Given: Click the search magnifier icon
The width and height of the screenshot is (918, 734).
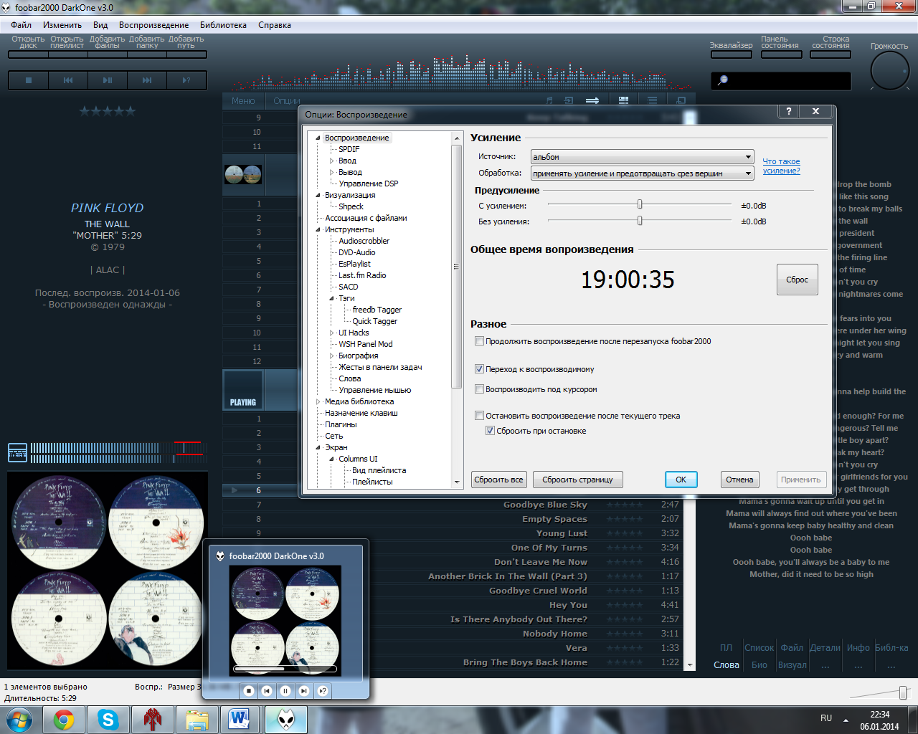Looking at the screenshot, I should (723, 80).
